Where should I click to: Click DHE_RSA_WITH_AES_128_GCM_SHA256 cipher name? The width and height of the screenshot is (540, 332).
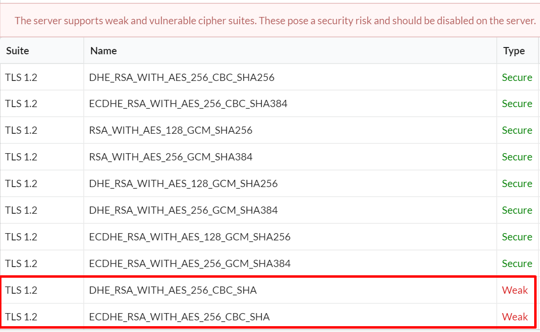point(183,184)
